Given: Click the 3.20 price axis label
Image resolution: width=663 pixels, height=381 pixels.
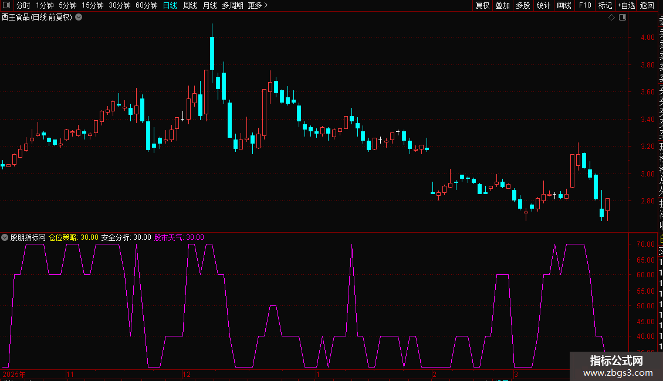Looking at the screenshot, I should (x=647, y=146).
